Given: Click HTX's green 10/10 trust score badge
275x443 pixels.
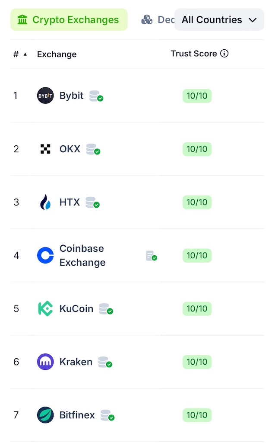Looking at the screenshot, I should 197,202.
